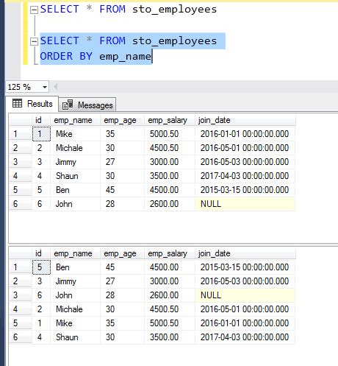Click date 2016-01-01 cell in first grid

245,134
